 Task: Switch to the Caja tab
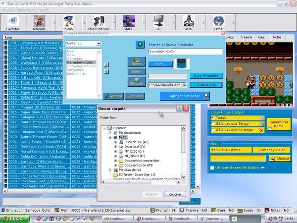click(261, 37)
